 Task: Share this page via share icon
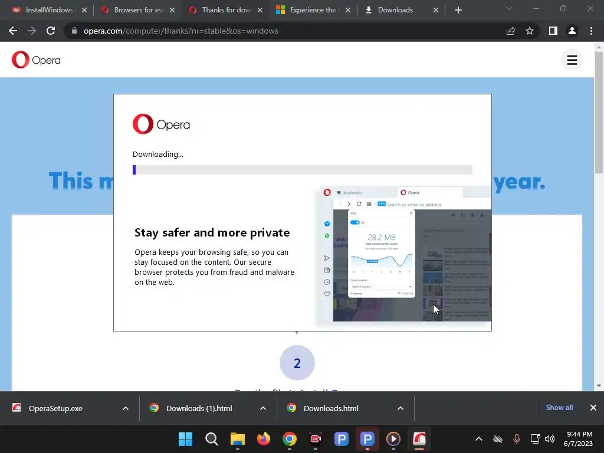click(x=511, y=31)
